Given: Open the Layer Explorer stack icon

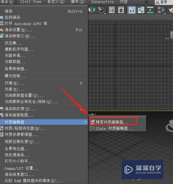Looking at the screenshot, I should tap(121, 10).
